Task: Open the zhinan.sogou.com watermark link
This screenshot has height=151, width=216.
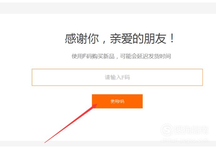Action: tap(185, 140)
